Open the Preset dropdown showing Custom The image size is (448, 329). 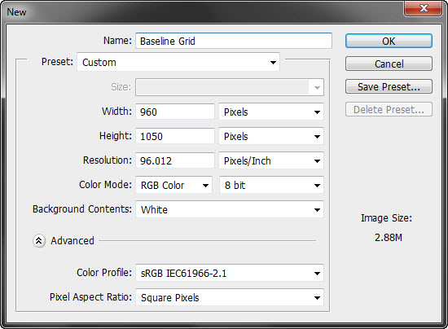click(178, 62)
